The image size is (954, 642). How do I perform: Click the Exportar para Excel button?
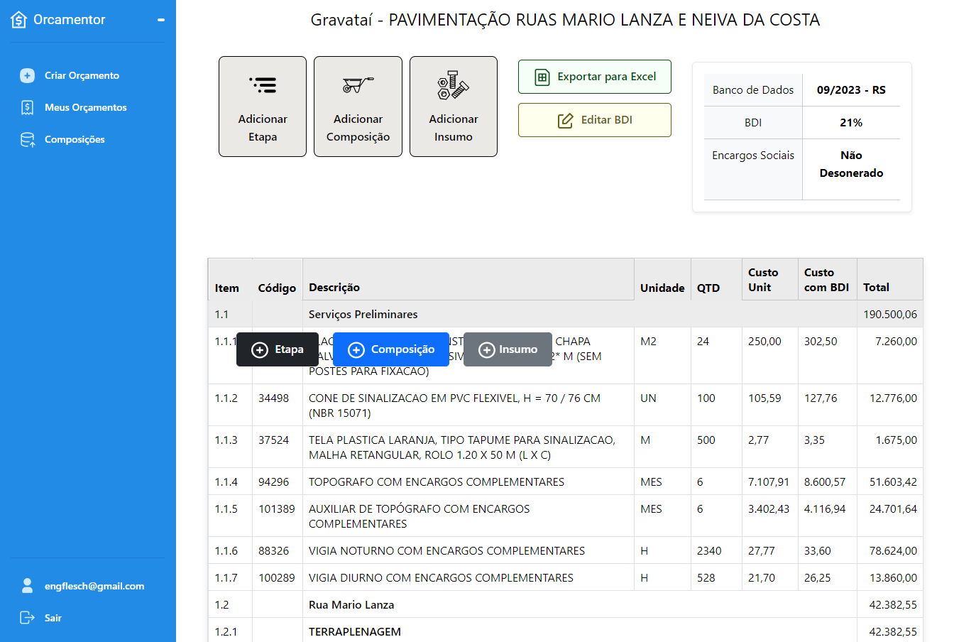pos(594,76)
